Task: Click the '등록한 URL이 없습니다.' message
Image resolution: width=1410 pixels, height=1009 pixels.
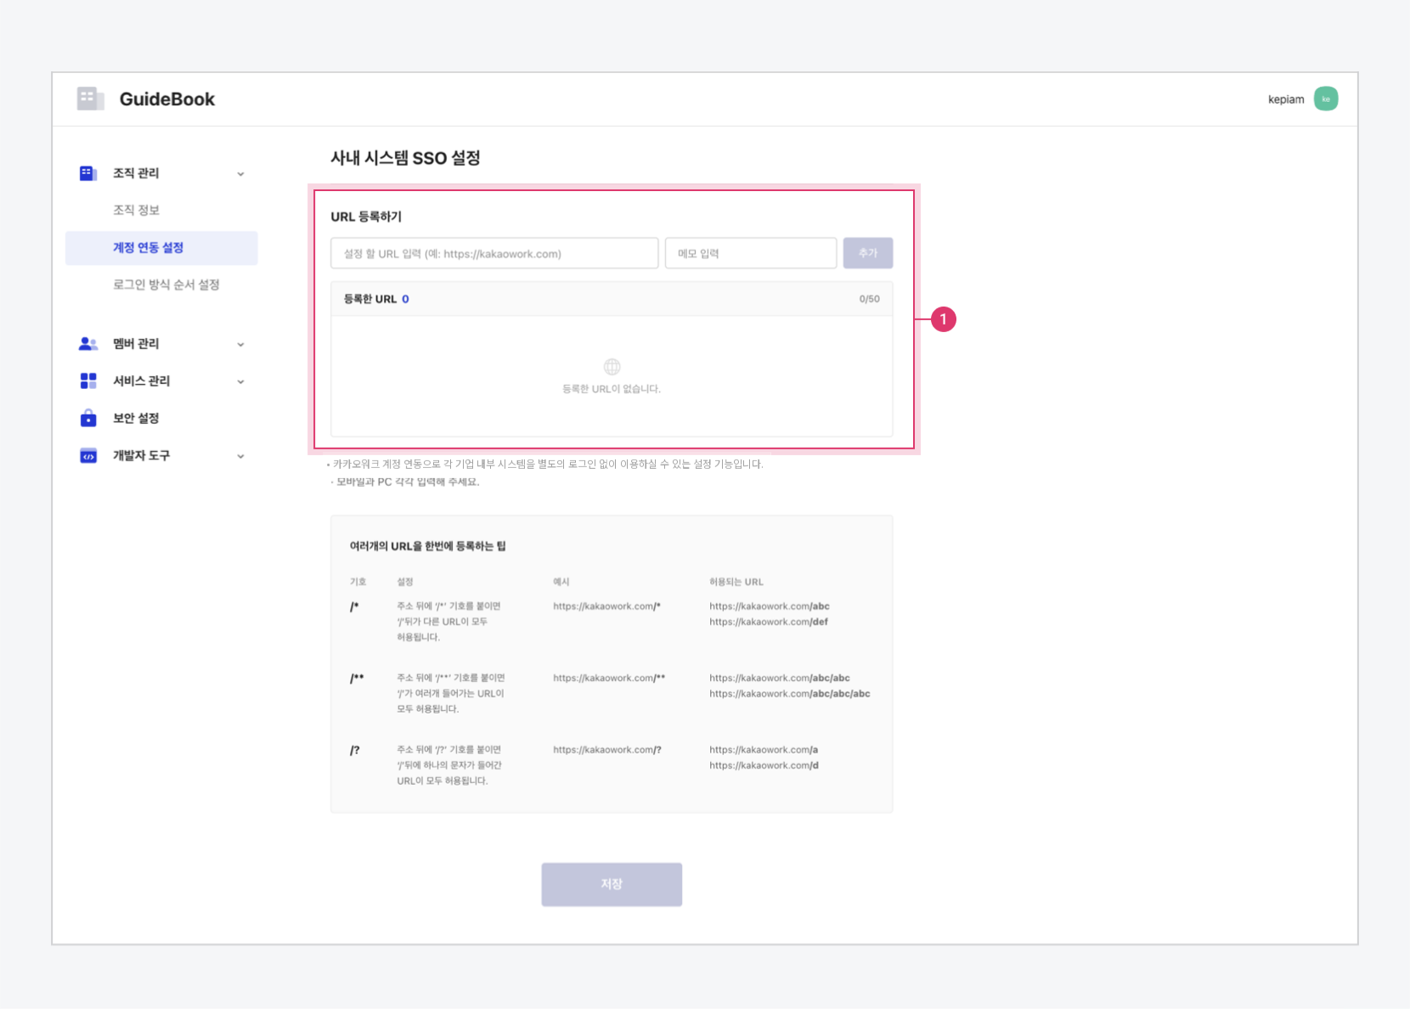Action: pos(612,389)
